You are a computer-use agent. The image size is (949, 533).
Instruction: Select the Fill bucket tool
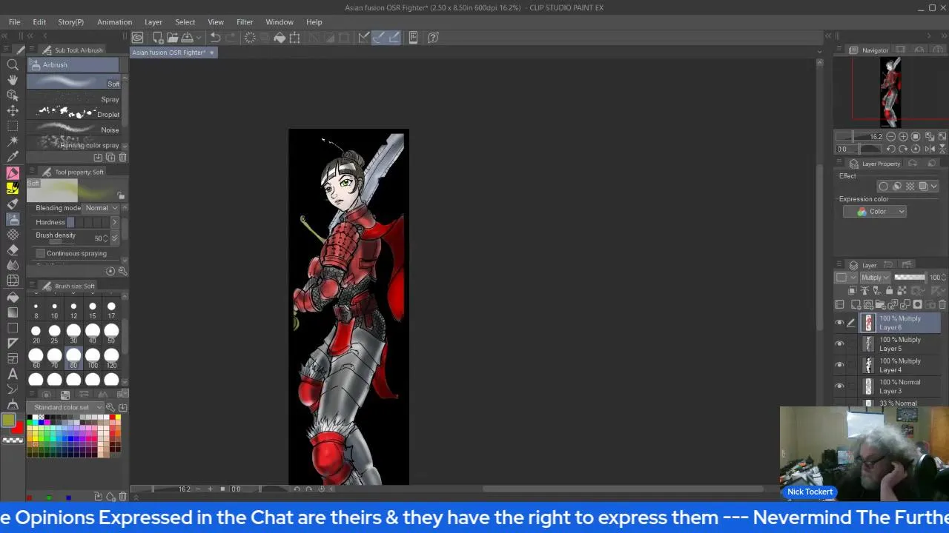click(13, 297)
